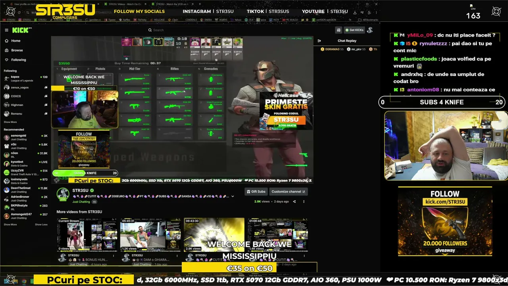This screenshot has height=286, width=508.
Task: Click asmongold avatar in Recommended
Action: 6,137
